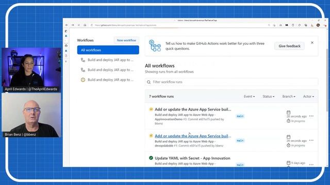The width and height of the screenshot is (330, 185).
Task: Click calendar icon beside 9 days ago
Action: [x=289, y=163]
